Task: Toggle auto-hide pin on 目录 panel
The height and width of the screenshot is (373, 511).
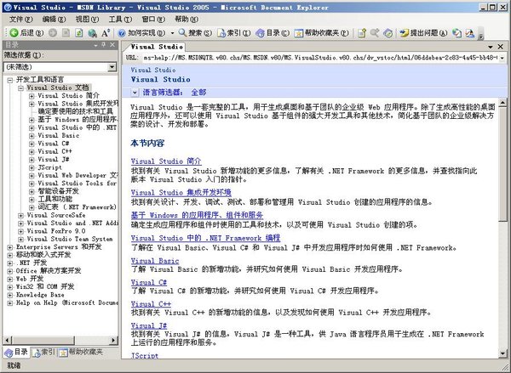Action: [104, 44]
